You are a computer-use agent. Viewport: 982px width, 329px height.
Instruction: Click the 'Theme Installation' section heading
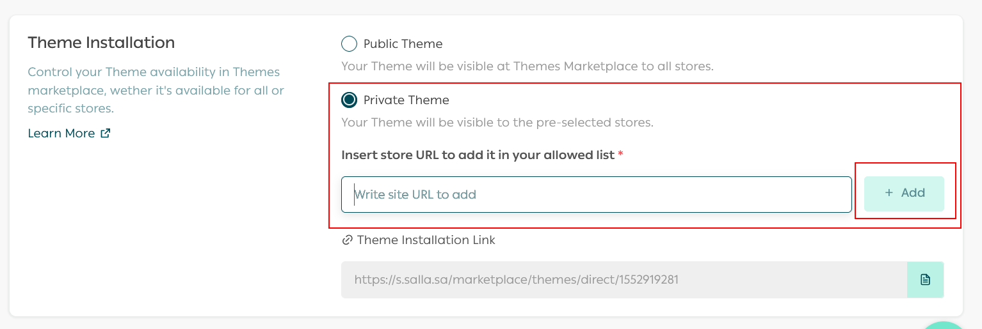[x=101, y=43]
